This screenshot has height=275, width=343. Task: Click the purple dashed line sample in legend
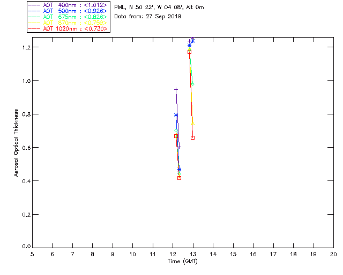(x=34, y=5)
